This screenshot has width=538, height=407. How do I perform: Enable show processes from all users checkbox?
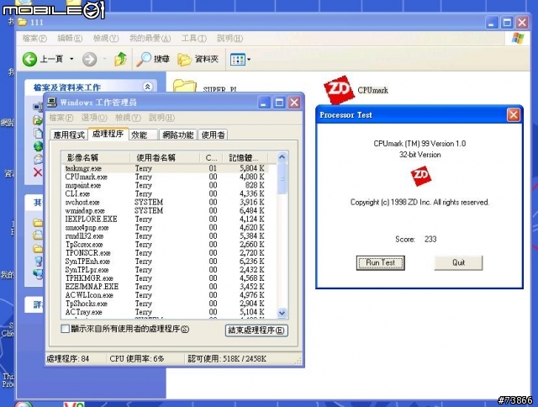pyautogui.click(x=65, y=329)
